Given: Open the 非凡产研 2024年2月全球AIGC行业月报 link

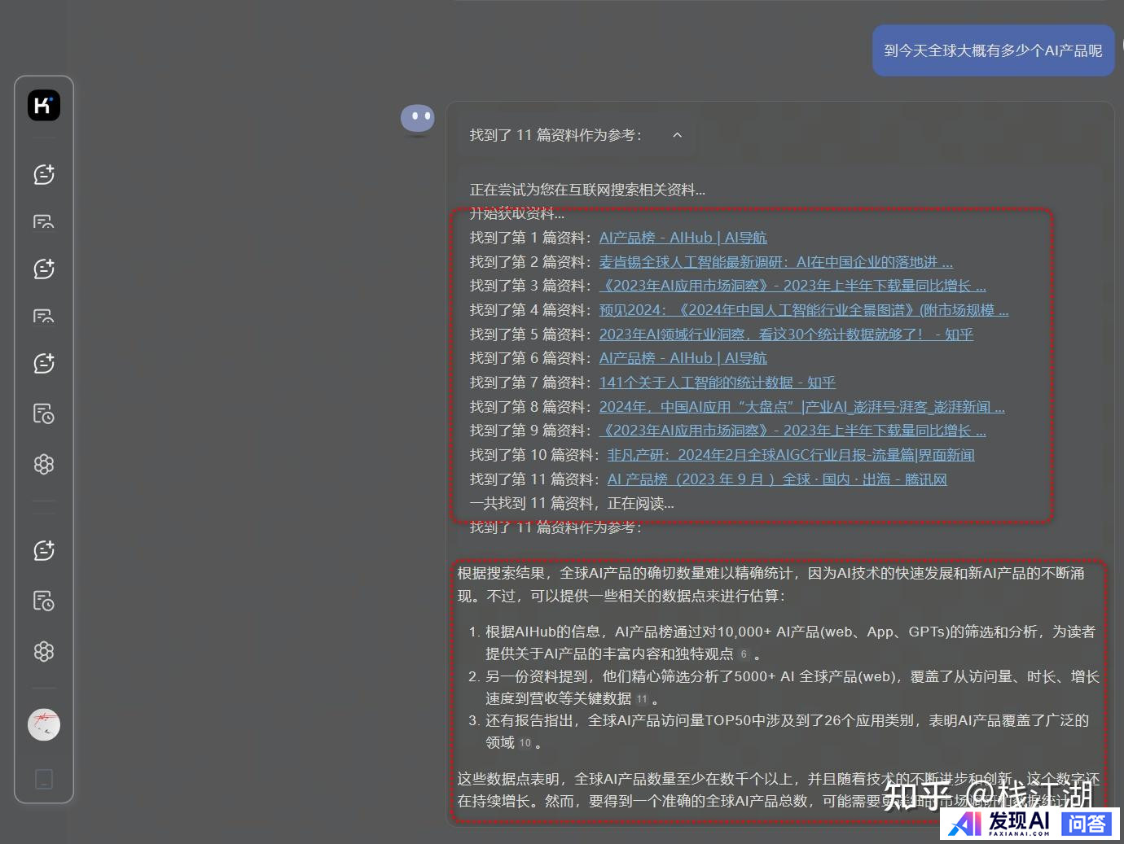Looking at the screenshot, I should pyautogui.click(x=790, y=455).
